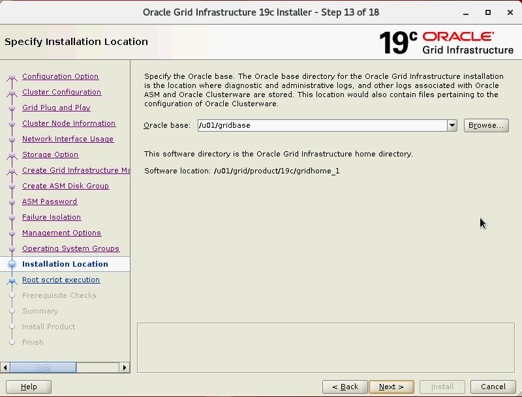Select Cluster Node Information step
Image resolution: width=522 pixels, height=397 pixels.
click(69, 123)
